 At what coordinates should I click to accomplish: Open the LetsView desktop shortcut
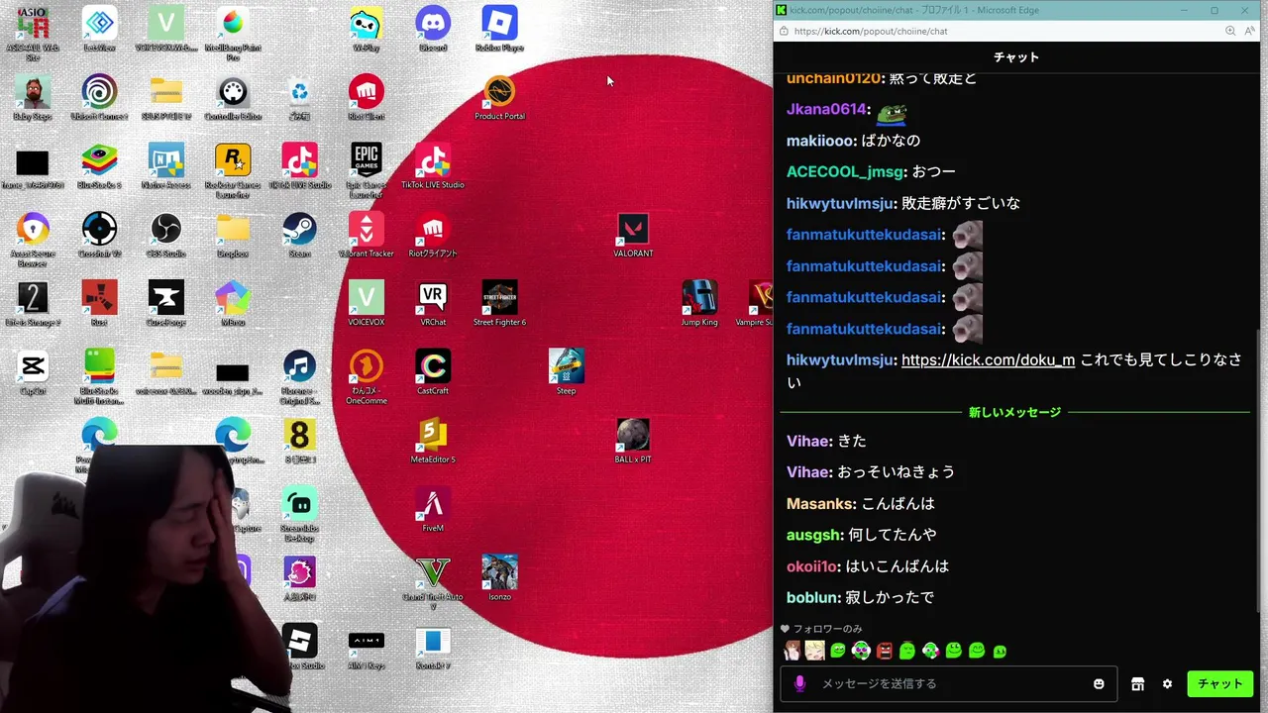[x=99, y=29]
